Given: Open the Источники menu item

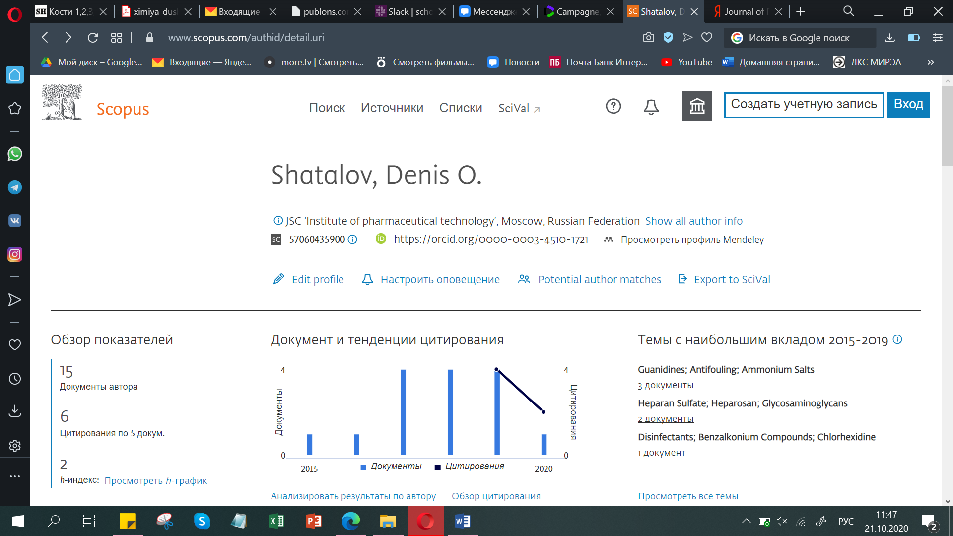Looking at the screenshot, I should pyautogui.click(x=392, y=108).
